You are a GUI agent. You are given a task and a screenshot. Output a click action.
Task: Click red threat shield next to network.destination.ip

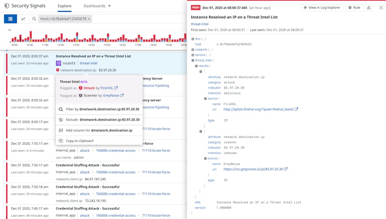(x=57, y=70)
